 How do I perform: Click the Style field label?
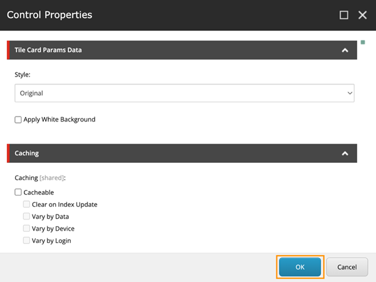[x=23, y=74]
